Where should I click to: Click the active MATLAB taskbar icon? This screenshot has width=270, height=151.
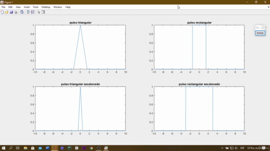tap(54, 148)
